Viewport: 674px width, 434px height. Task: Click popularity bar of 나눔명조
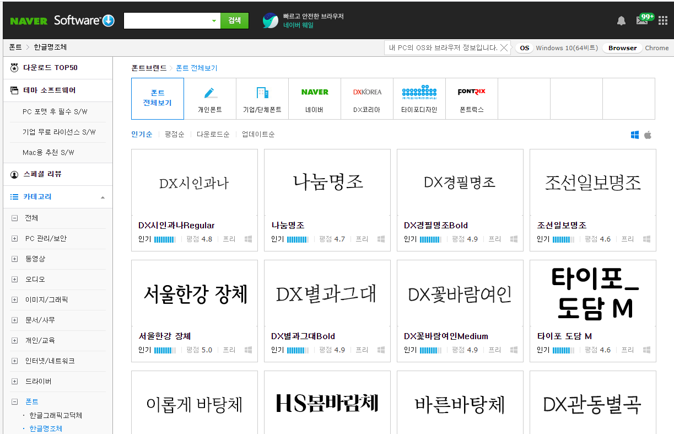click(x=298, y=239)
